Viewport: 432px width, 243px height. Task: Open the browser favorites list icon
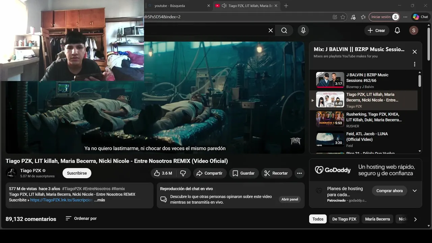pos(363,17)
